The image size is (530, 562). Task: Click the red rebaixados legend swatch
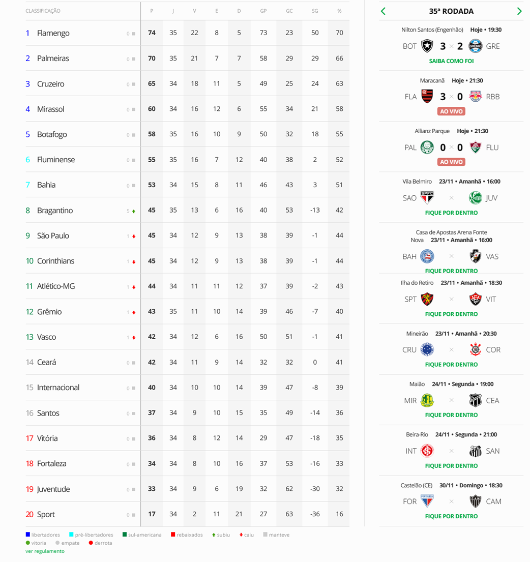tap(173, 535)
